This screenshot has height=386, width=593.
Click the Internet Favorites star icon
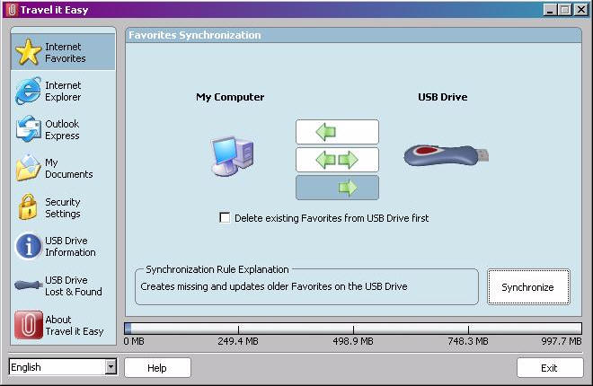click(x=28, y=52)
